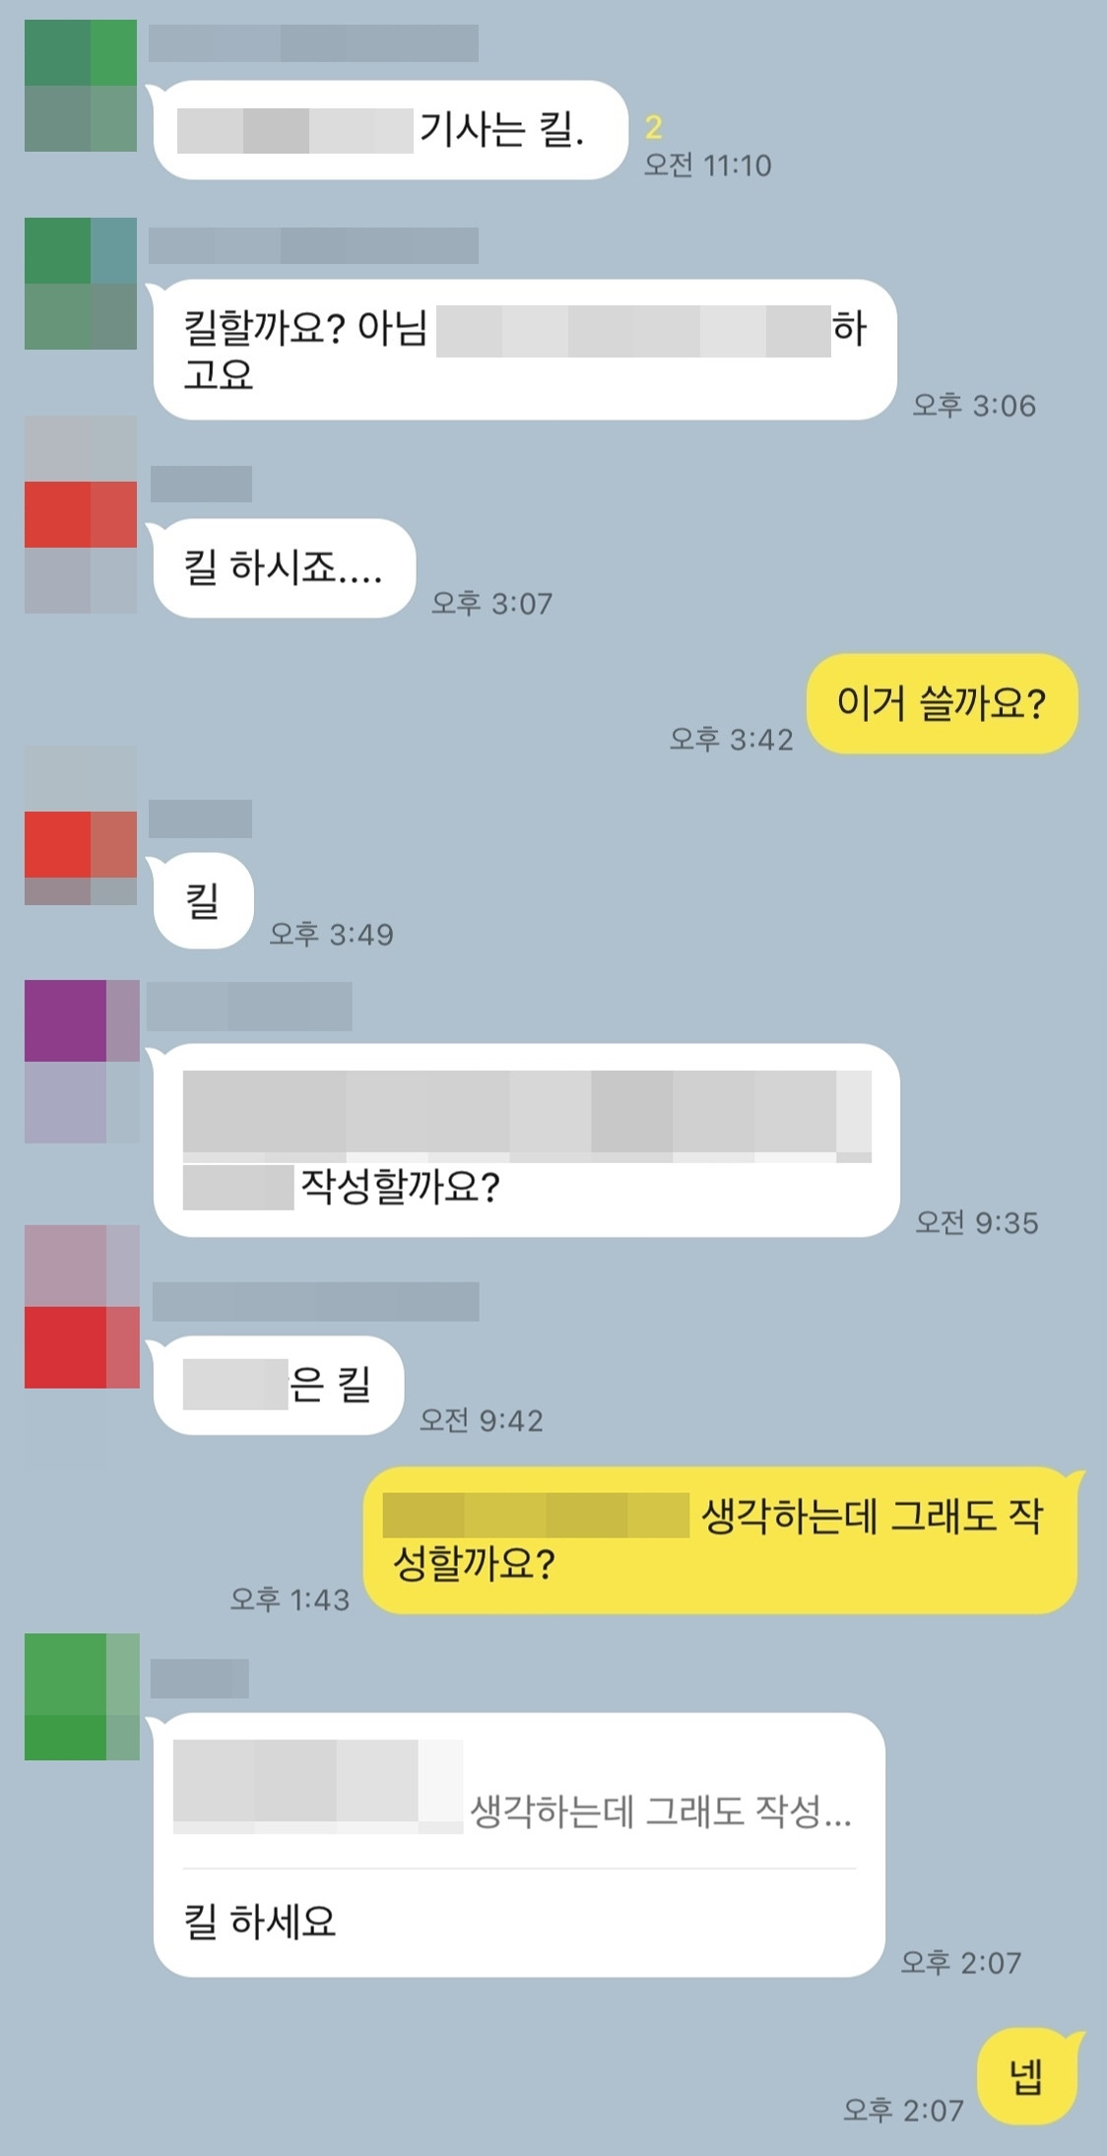Tap the avatar beside '기사는 킬.' message
The image size is (1107, 2156).
[81, 86]
